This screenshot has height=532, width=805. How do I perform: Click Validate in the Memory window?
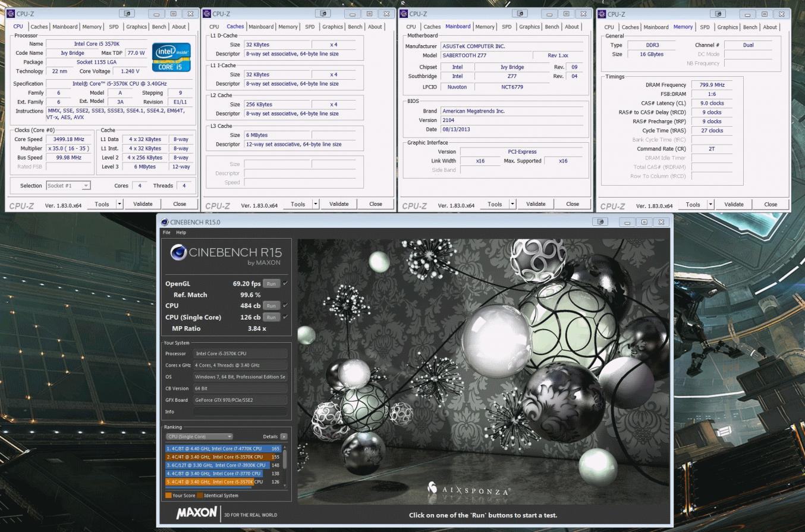(x=734, y=204)
